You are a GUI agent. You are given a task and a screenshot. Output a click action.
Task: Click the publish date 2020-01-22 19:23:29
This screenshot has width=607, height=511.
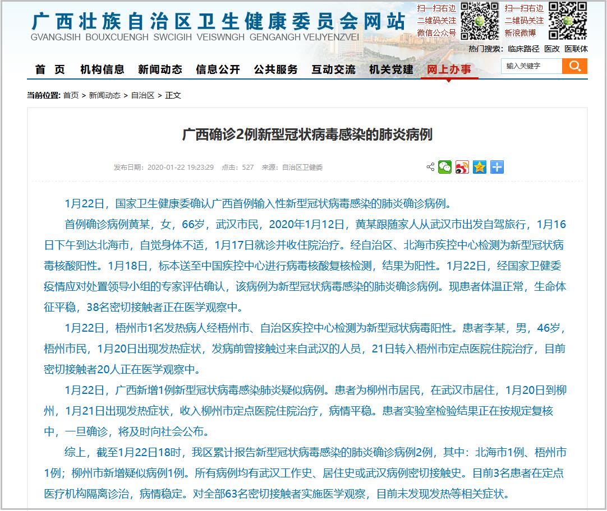pyautogui.click(x=181, y=168)
